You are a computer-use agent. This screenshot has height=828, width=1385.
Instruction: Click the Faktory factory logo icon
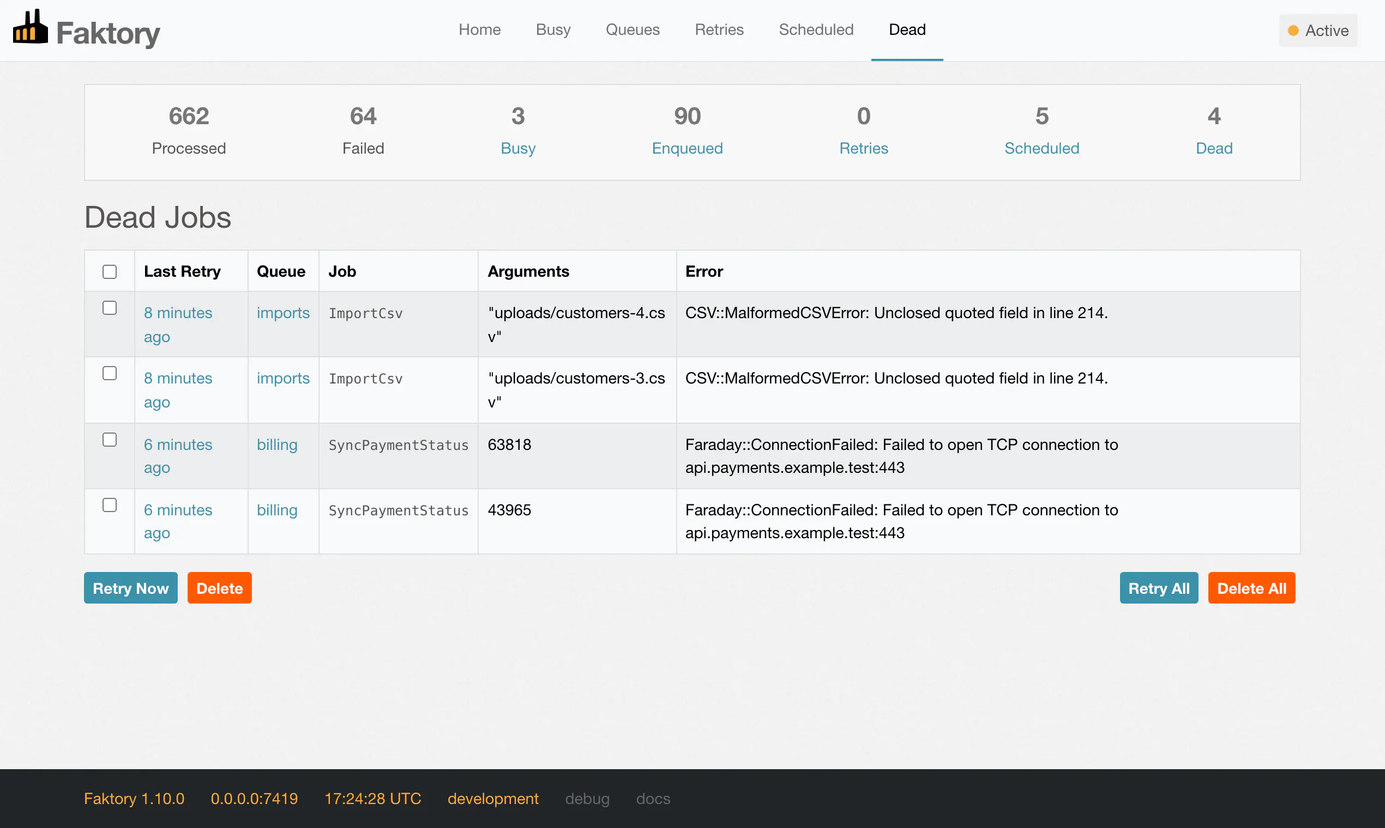(x=30, y=26)
